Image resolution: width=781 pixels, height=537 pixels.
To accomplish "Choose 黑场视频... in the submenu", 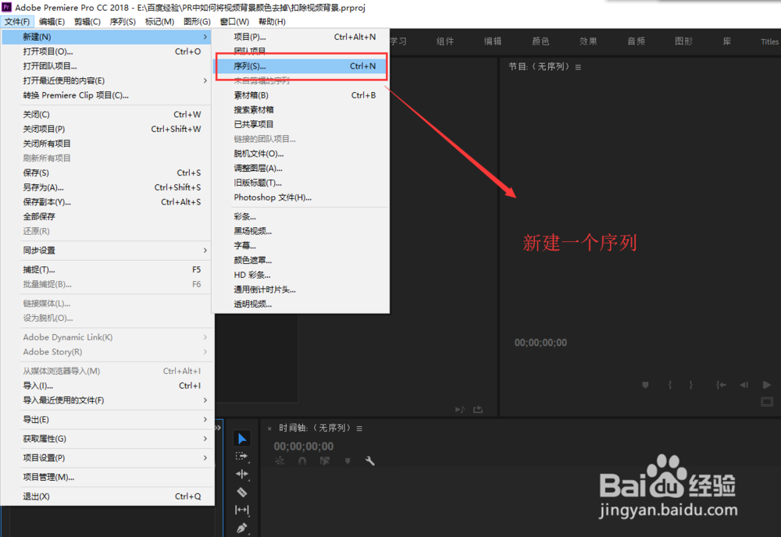I will 301,231.
